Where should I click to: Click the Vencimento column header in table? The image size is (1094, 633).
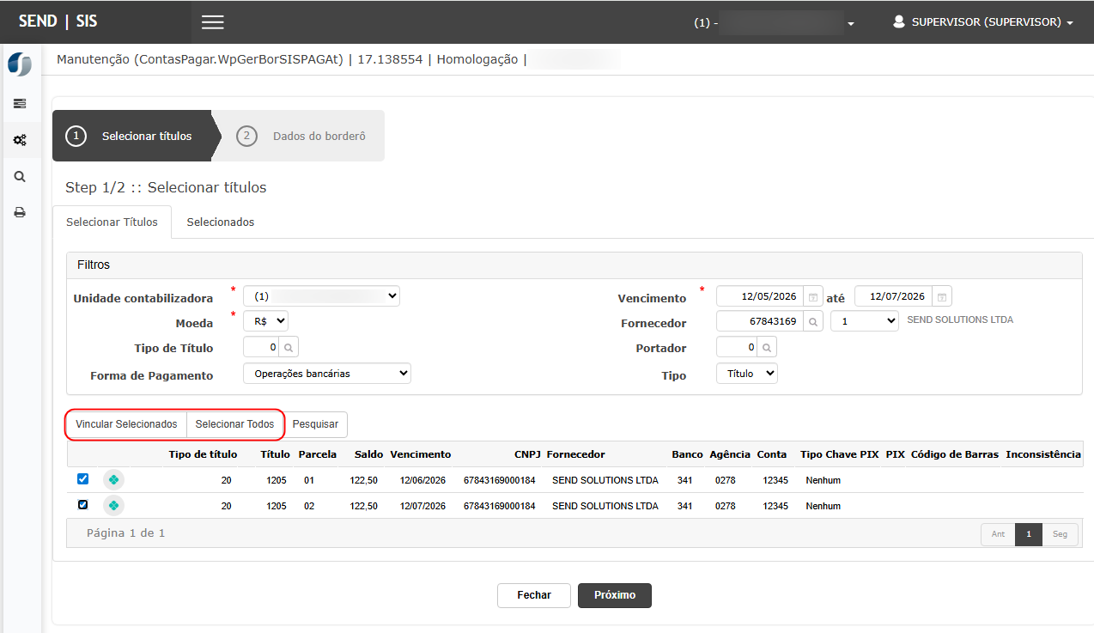pyautogui.click(x=420, y=454)
